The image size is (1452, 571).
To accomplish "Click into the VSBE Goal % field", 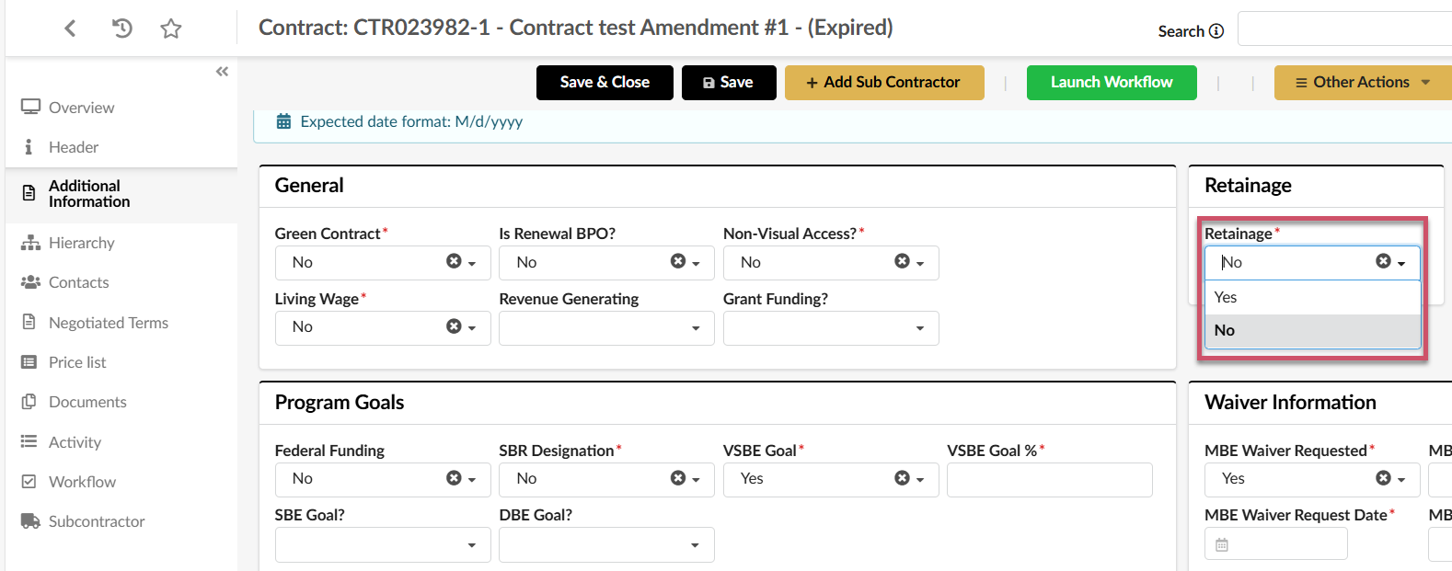I will pyautogui.click(x=1050, y=480).
